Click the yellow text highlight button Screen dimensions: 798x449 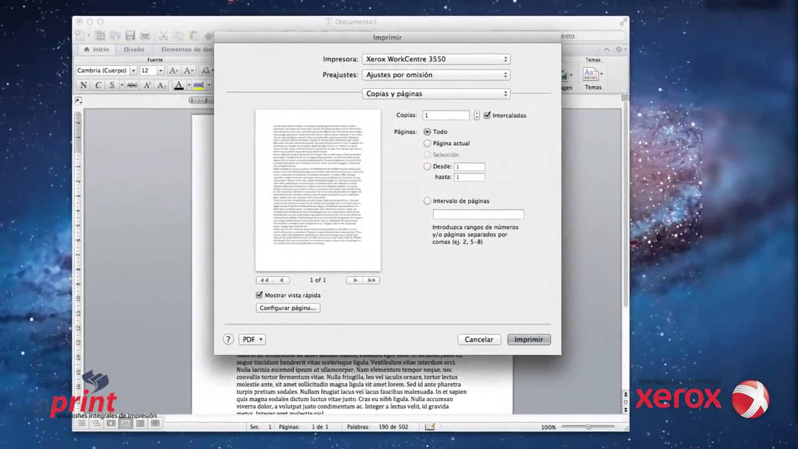point(198,85)
